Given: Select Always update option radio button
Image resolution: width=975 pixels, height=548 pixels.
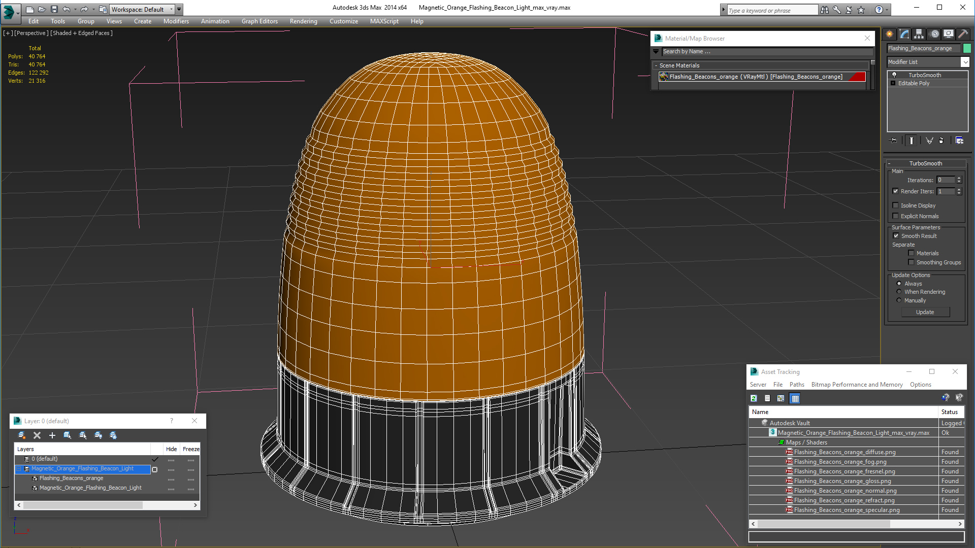Looking at the screenshot, I should pyautogui.click(x=899, y=284).
